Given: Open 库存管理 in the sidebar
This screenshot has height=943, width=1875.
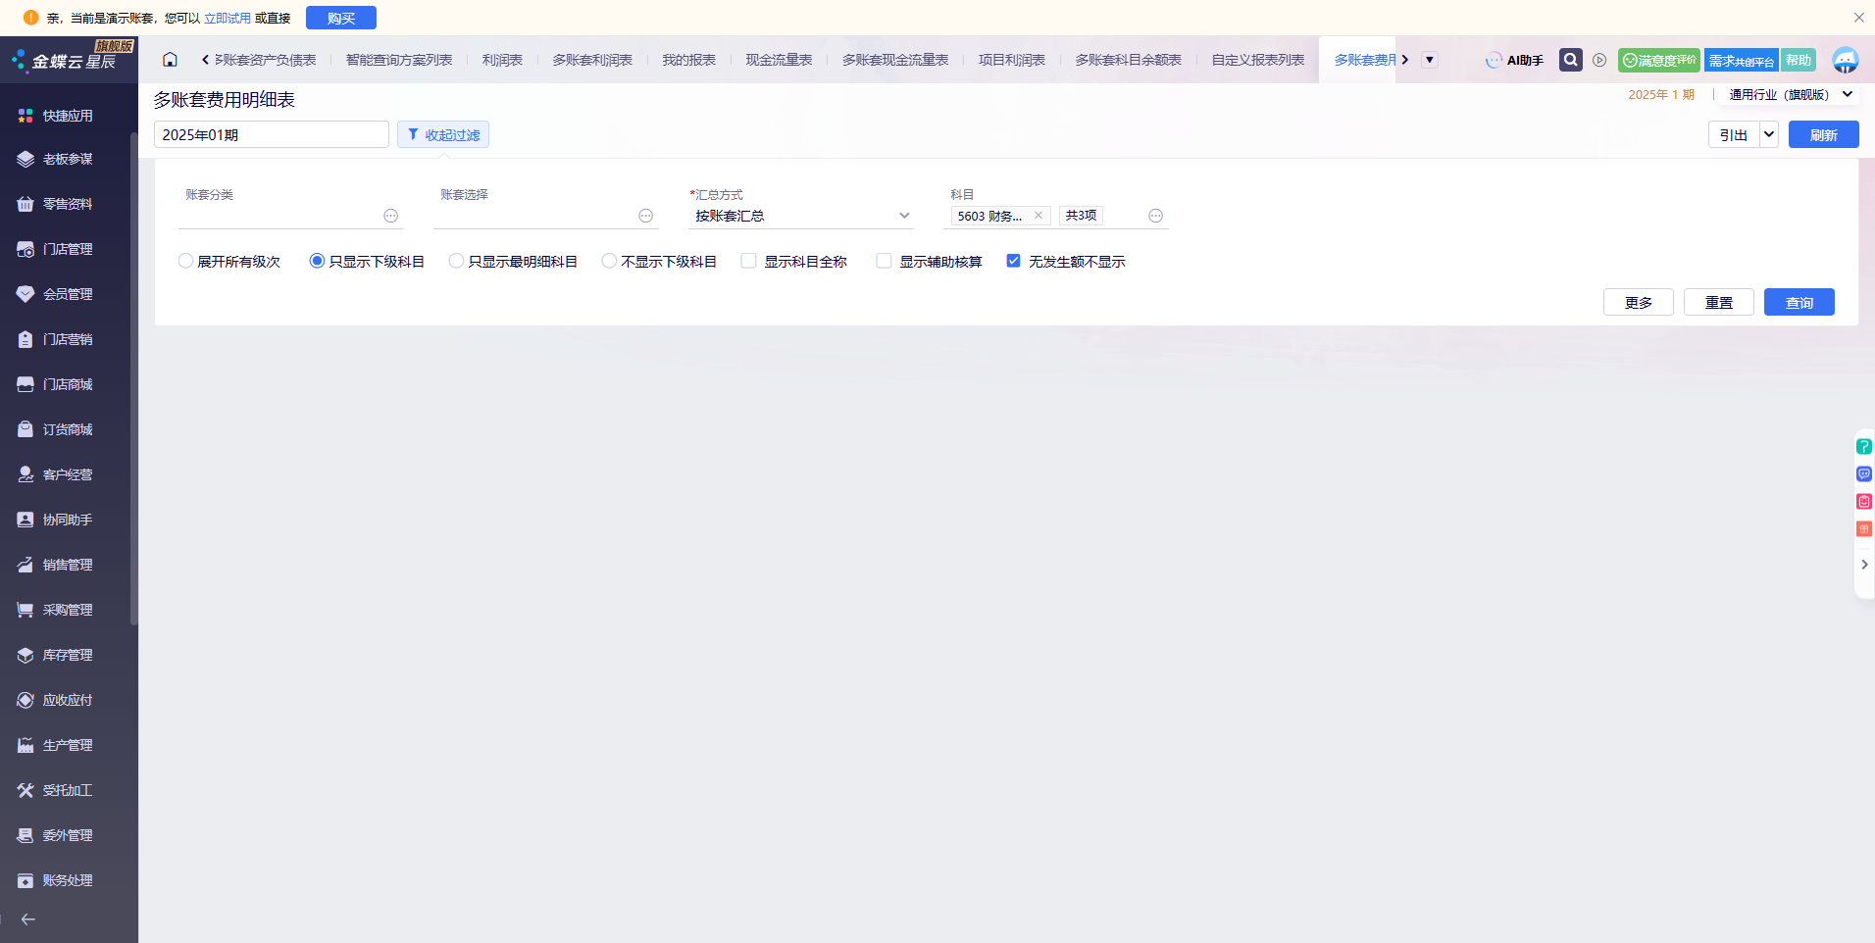Looking at the screenshot, I should (68, 655).
